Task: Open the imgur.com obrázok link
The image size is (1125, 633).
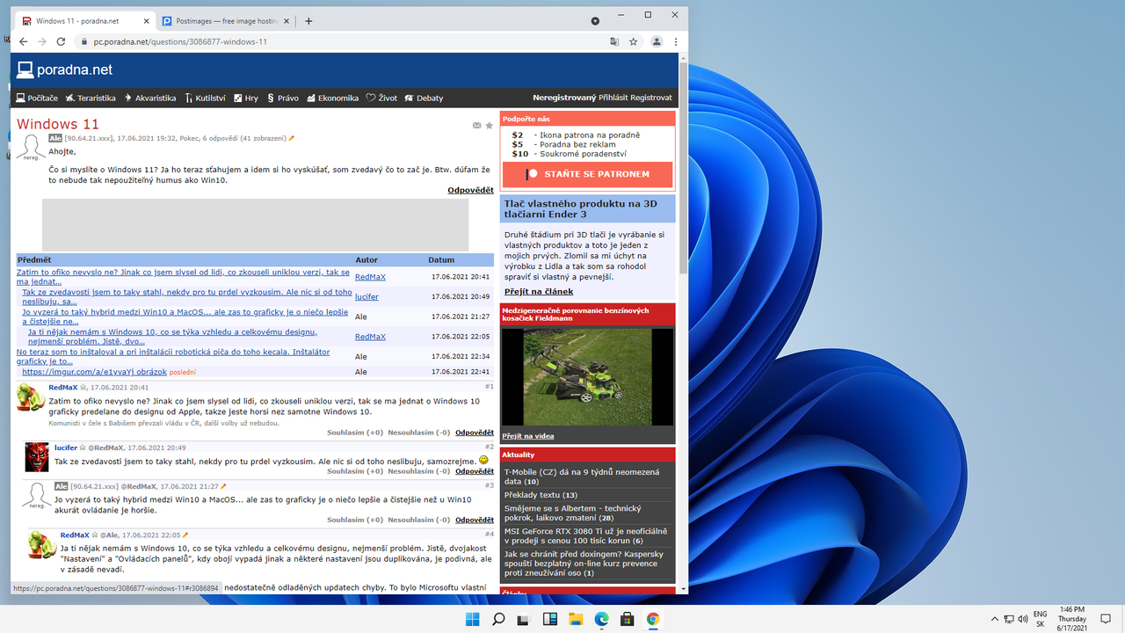Action: point(94,372)
